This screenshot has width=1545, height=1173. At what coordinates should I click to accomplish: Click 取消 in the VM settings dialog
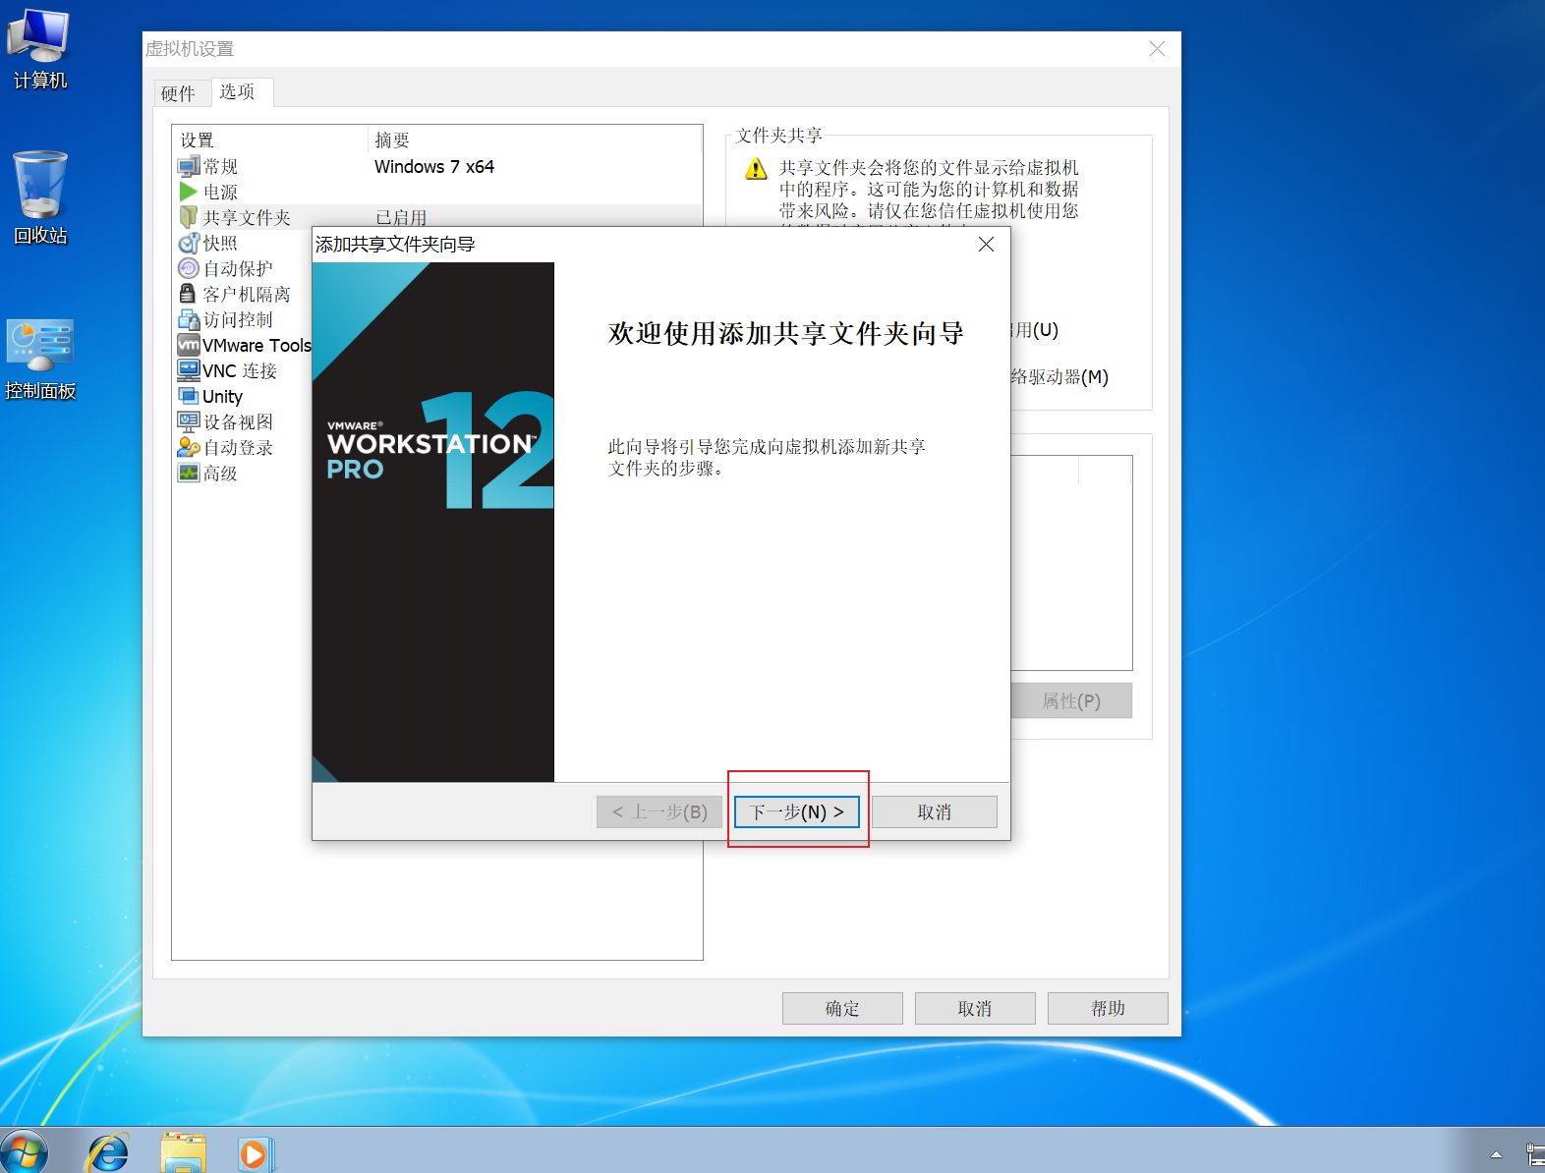pos(975,1009)
